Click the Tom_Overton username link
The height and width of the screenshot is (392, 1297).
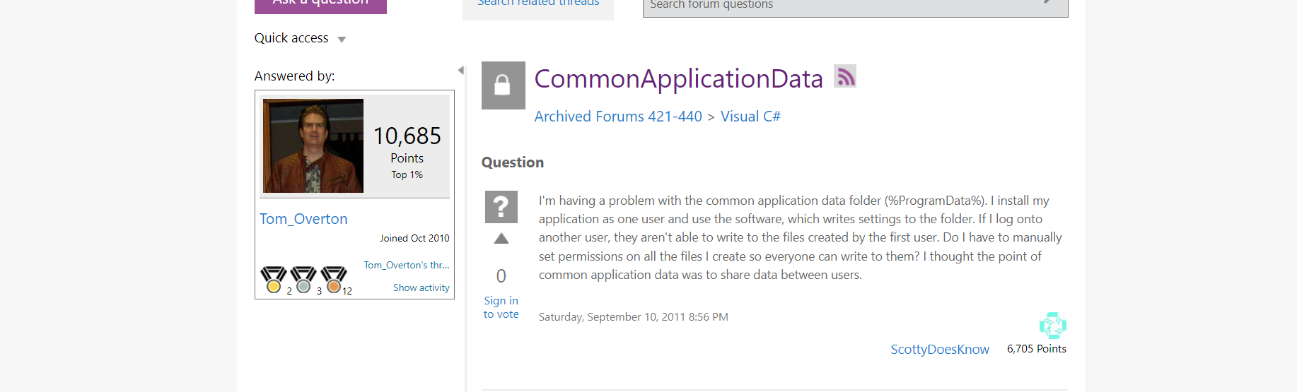click(303, 219)
